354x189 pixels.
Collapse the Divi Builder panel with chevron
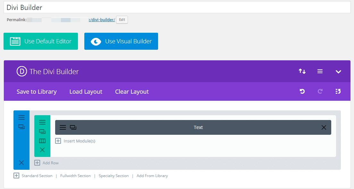click(338, 72)
